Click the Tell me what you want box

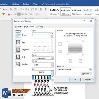tap(56, 4)
